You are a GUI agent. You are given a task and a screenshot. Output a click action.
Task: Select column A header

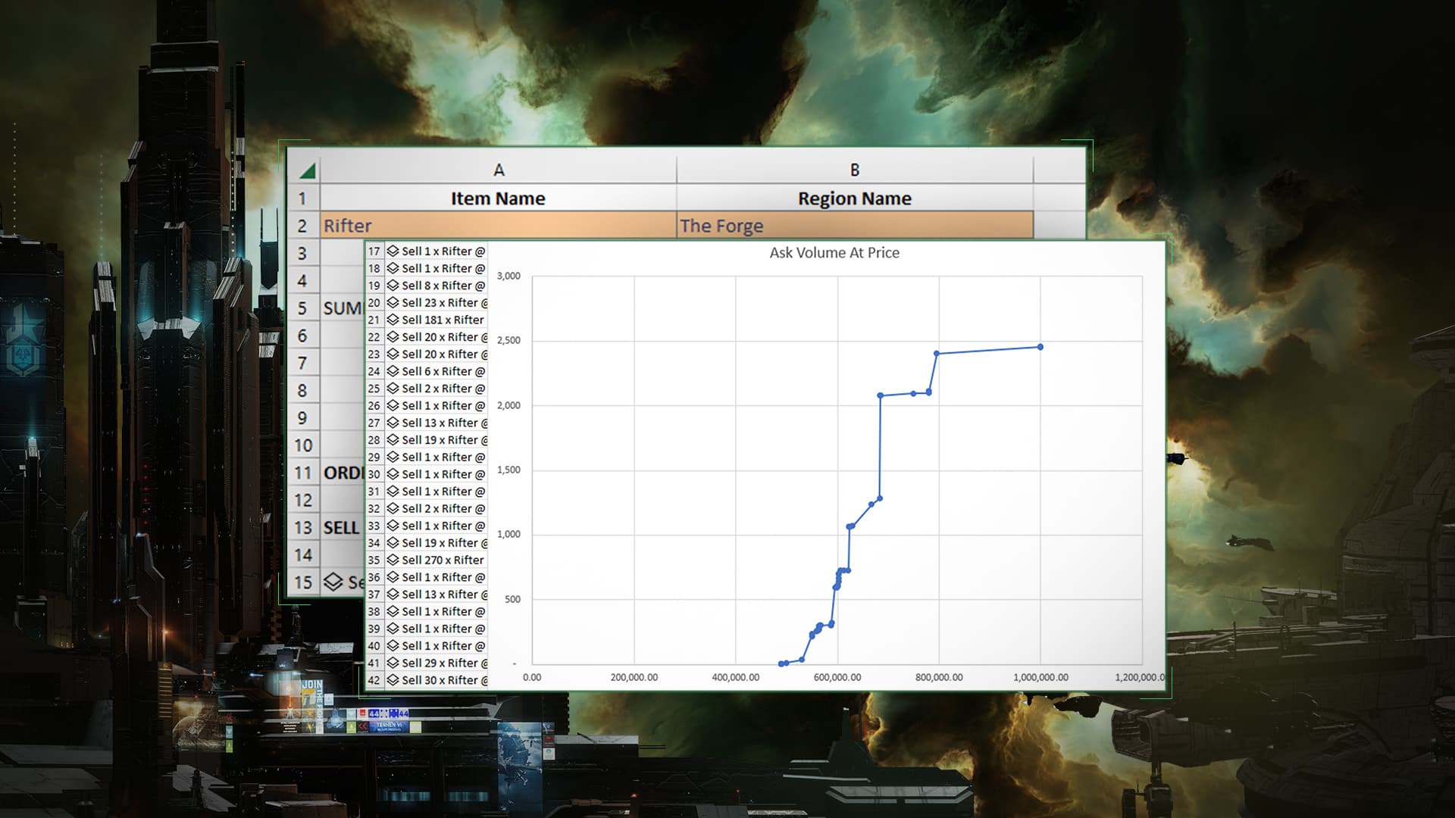click(498, 170)
